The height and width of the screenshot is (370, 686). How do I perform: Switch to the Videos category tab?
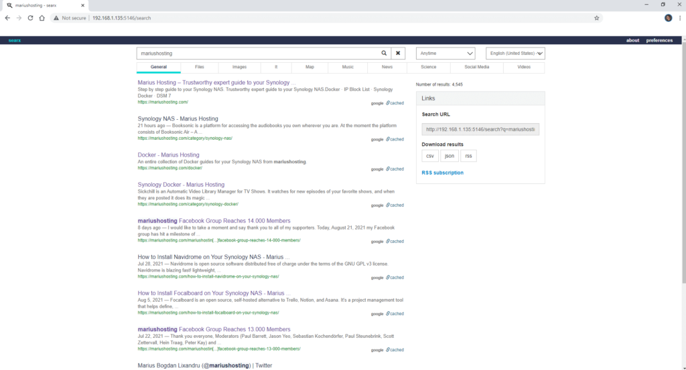524,67
